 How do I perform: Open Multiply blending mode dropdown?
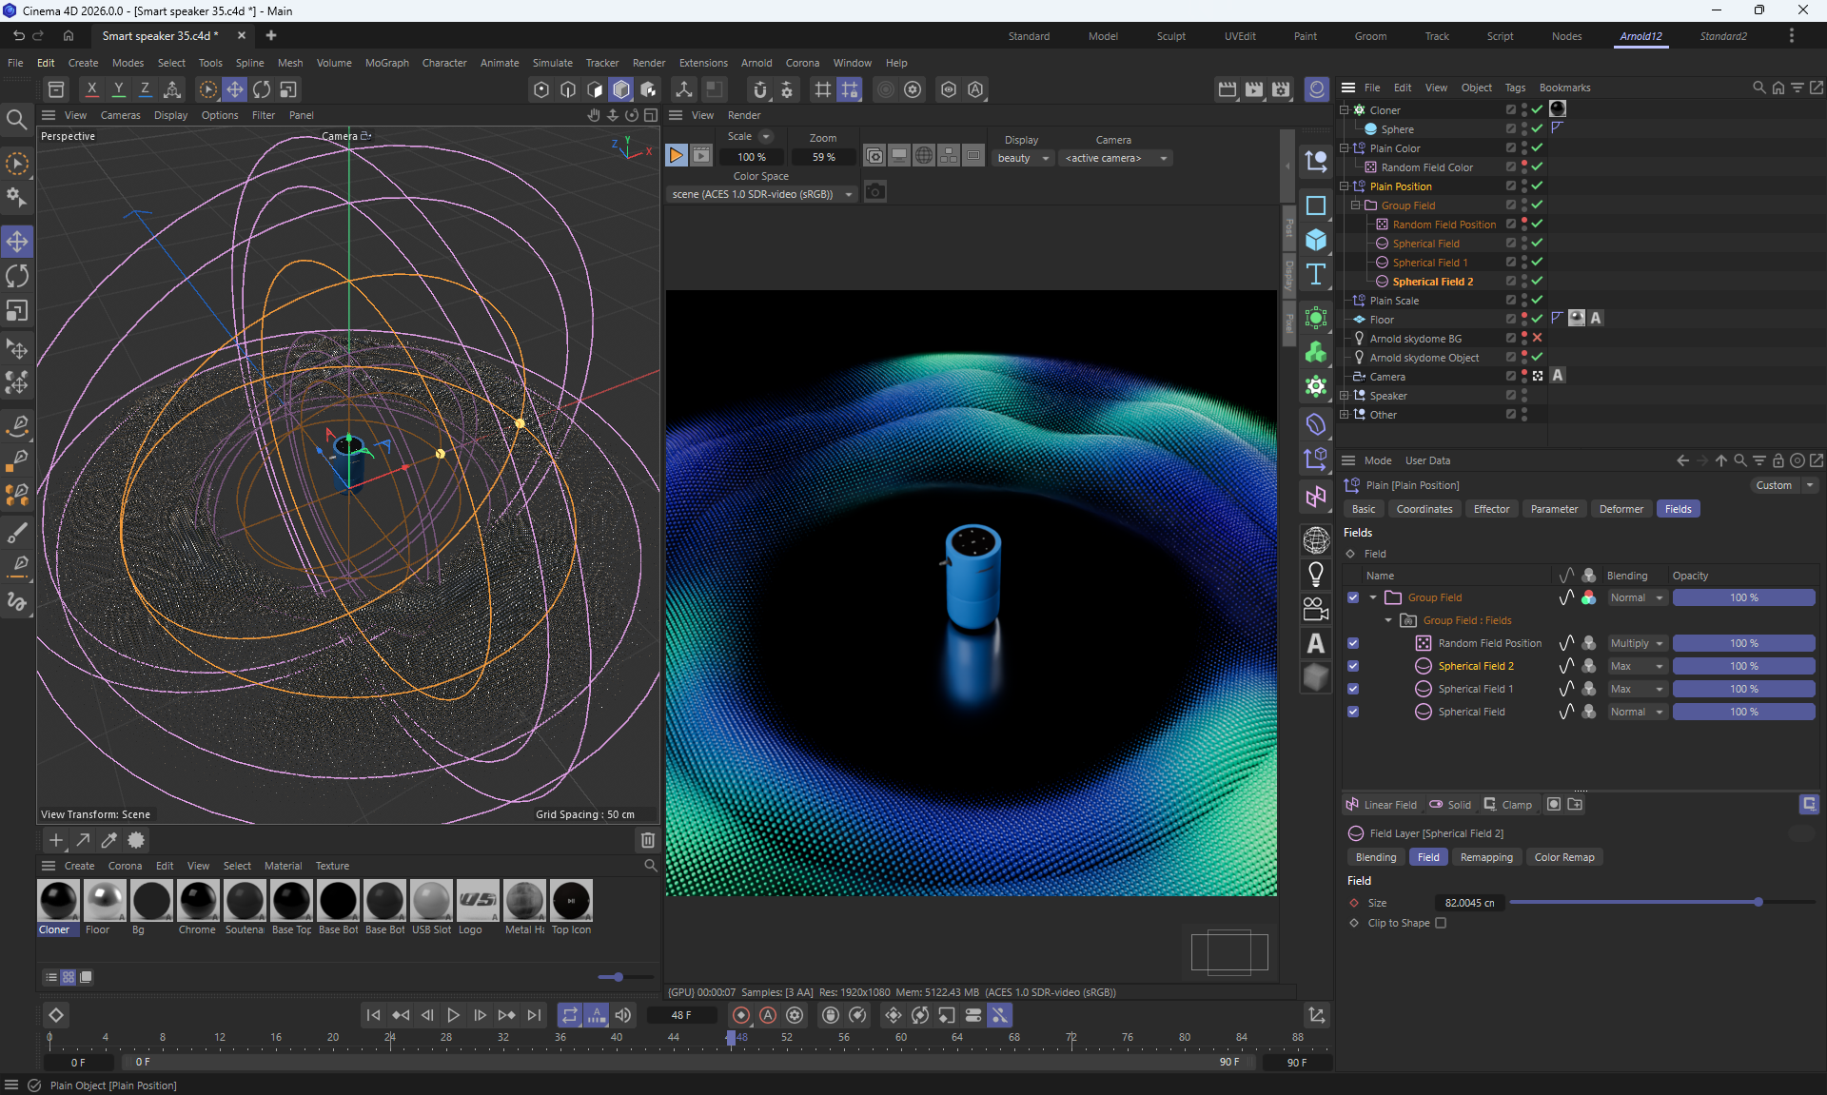click(1637, 643)
